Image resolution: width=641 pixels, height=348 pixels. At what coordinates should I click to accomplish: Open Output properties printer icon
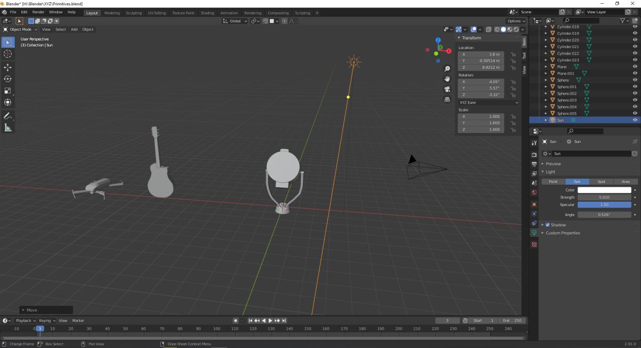click(534, 164)
